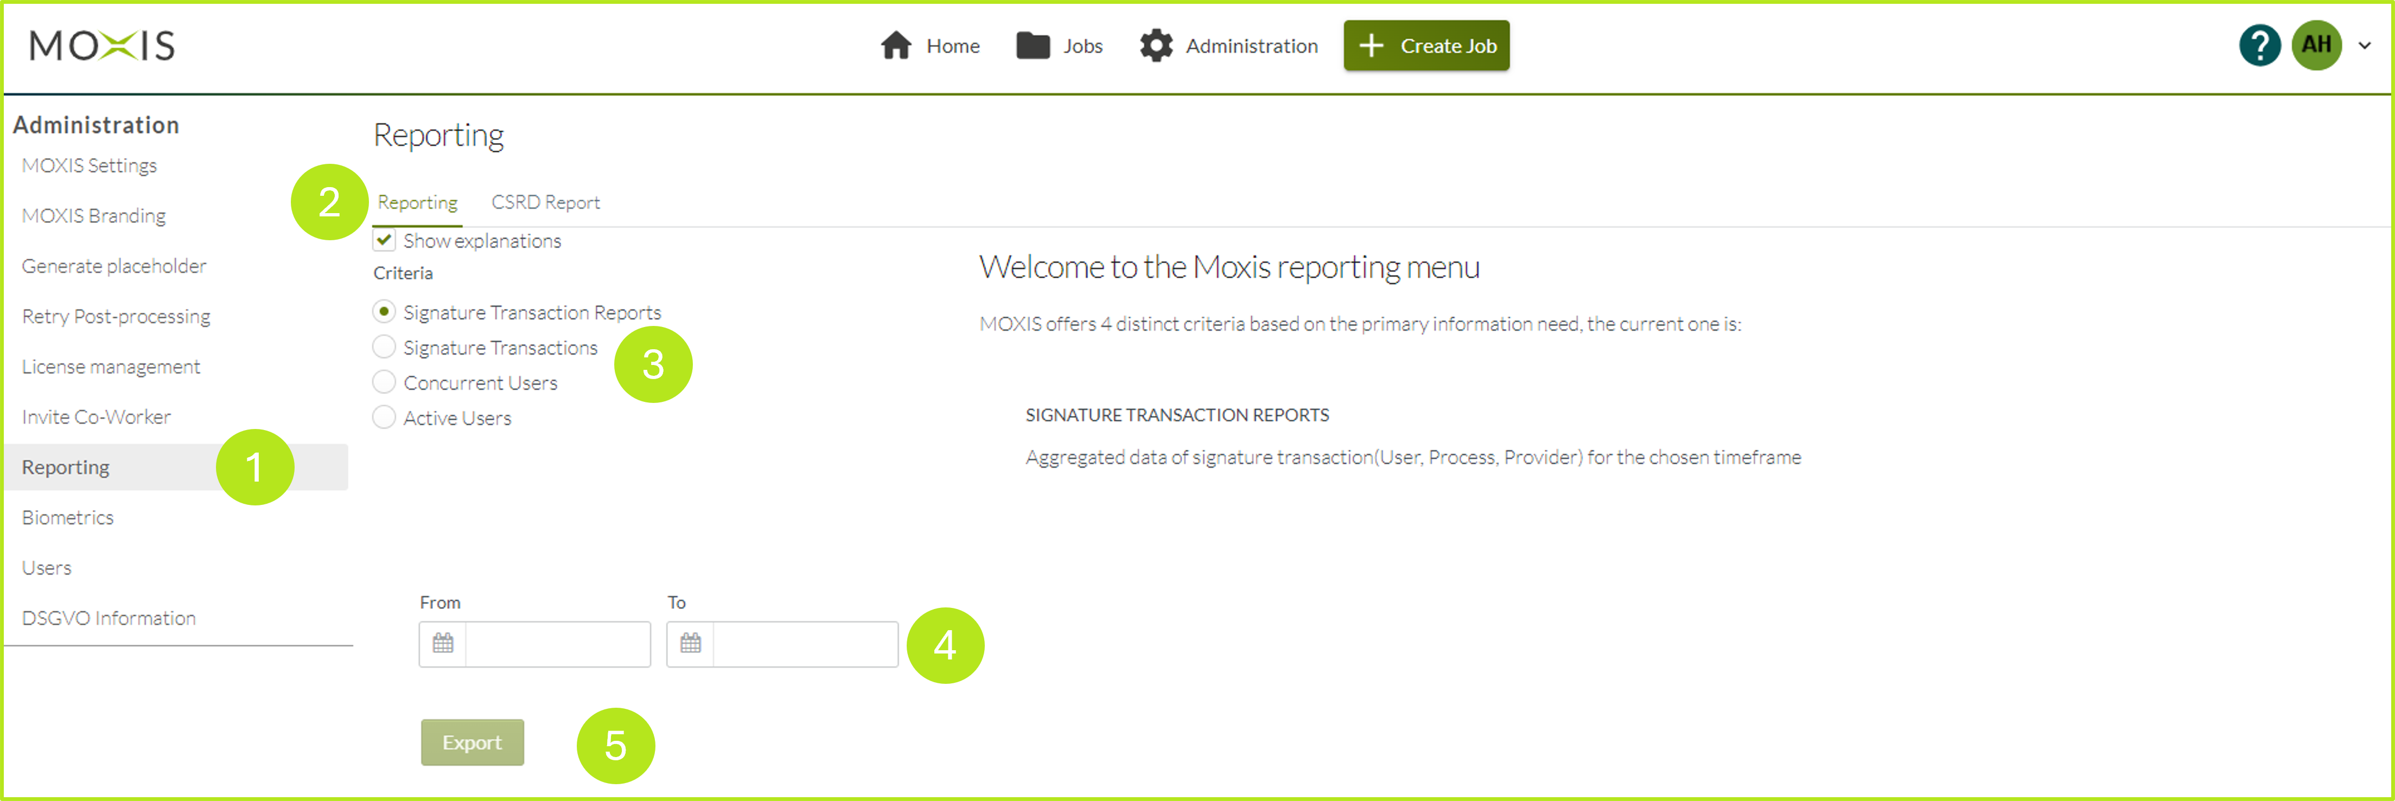Click inside the From date input field
Viewport: 2395px width, 801px height.
pos(558,643)
